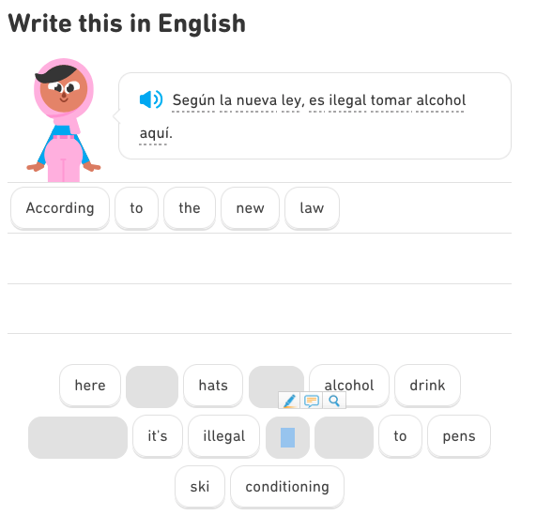
Task: Play the Spanish sentence audio speaker icon
Action: pyautogui.click(x=151, y=99)
